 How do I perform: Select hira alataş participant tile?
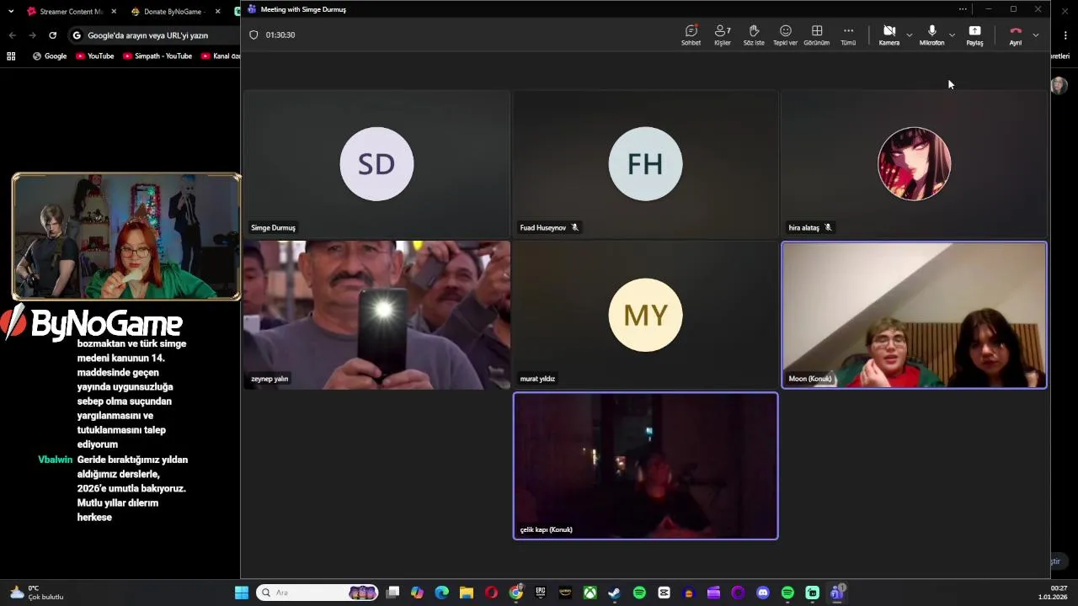[x=914, y=163]
